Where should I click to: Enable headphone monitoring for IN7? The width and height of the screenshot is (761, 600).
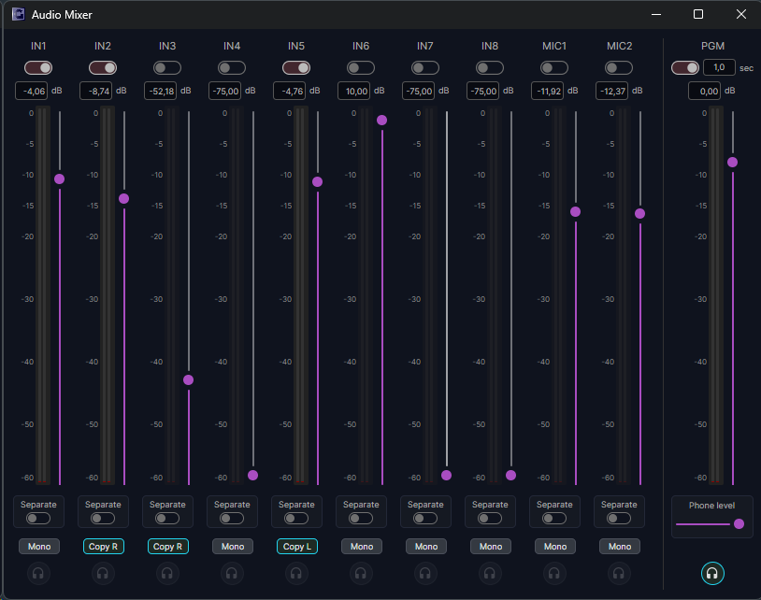[x=425, y=573]
